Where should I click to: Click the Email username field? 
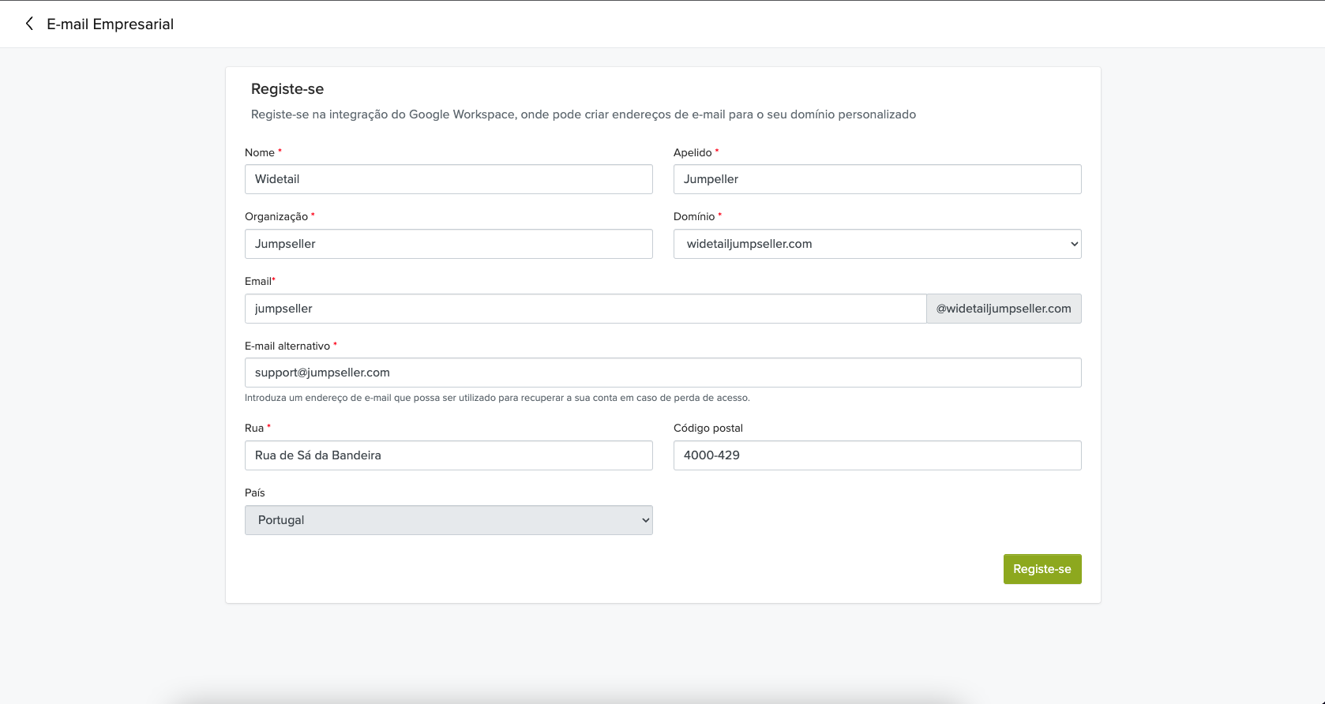(584, 309)
